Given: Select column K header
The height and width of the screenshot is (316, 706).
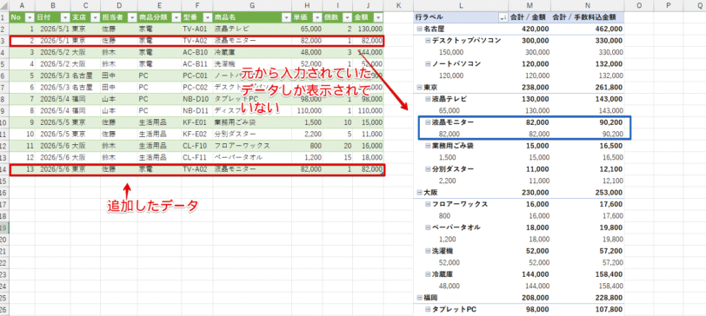Looking at the screenshot, I should (x=398, y=5).
